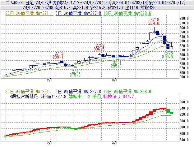Screen dimensions: 194x147
Task: Click the 2/22 306.5 high marker
Action: coord(99,47)
